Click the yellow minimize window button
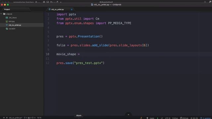Viewport: 212px width, 119px height. 5,5
